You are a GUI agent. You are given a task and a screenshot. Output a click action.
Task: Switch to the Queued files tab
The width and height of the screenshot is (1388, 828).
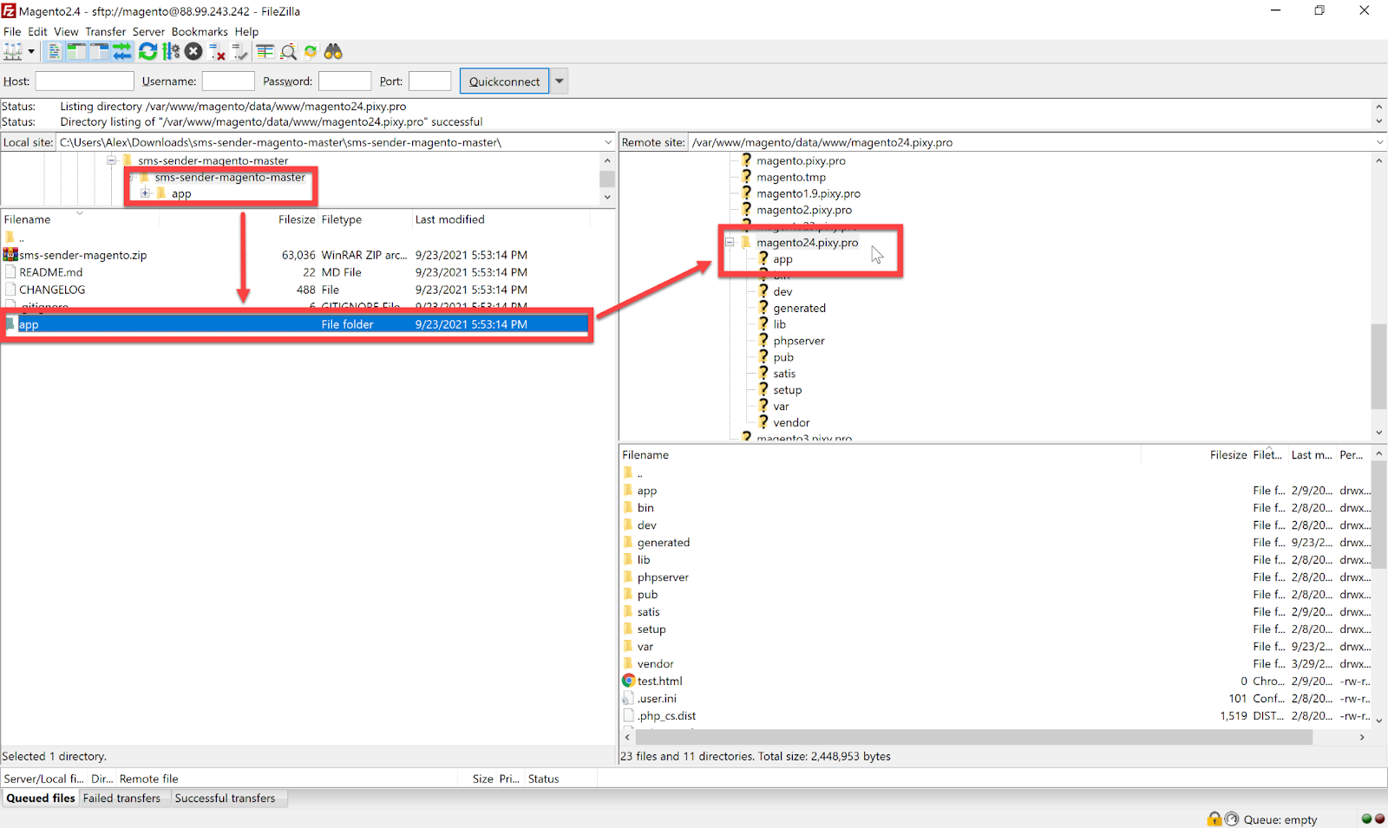click(x=41, y=799)
